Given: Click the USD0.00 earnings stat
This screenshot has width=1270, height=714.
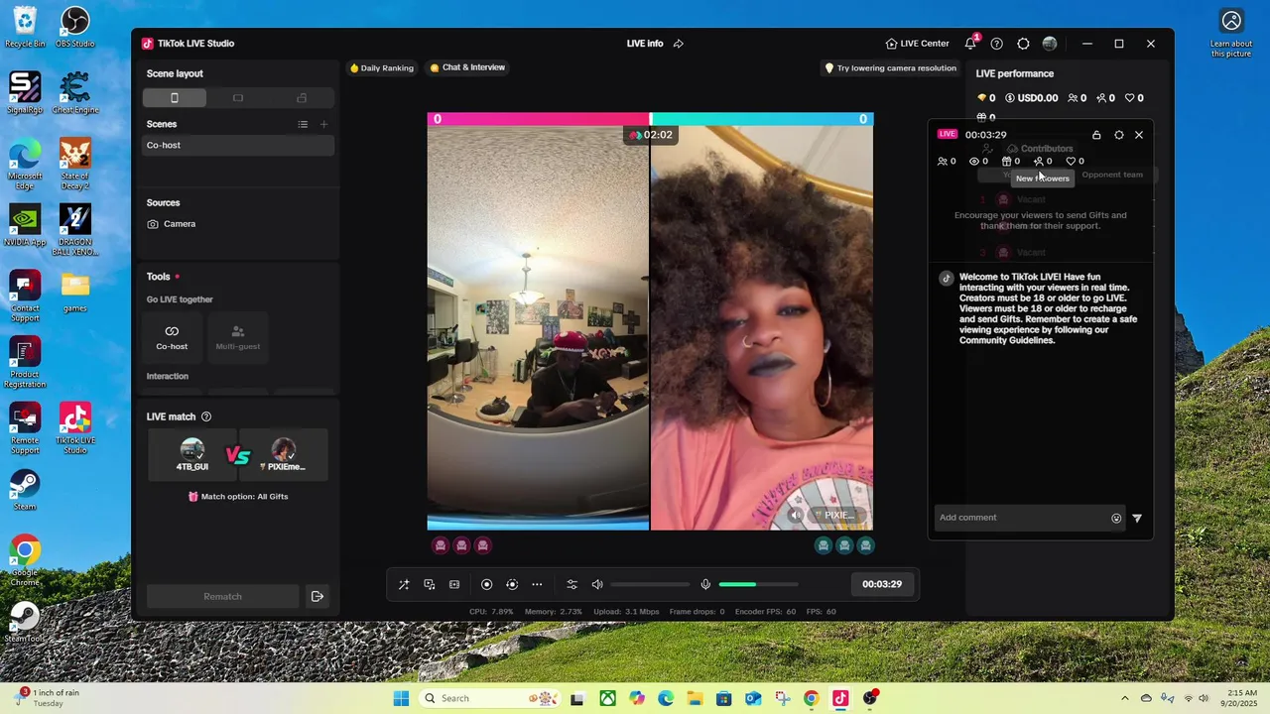Looking at the screenshot, I should click(x=1032, y=98).
